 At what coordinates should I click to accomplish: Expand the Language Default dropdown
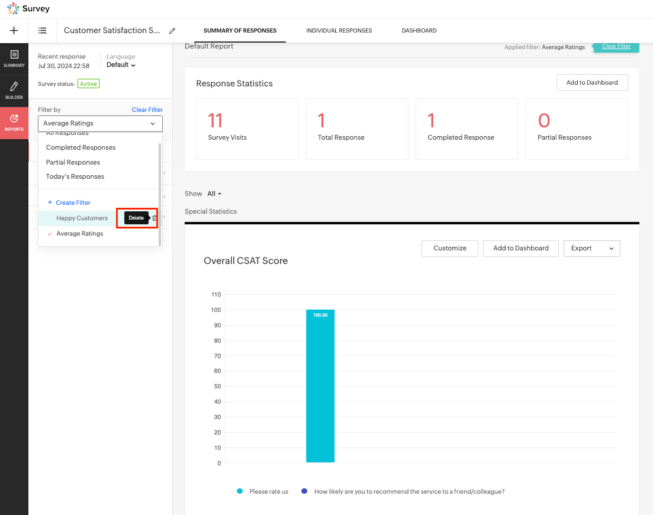pos(121,65)
